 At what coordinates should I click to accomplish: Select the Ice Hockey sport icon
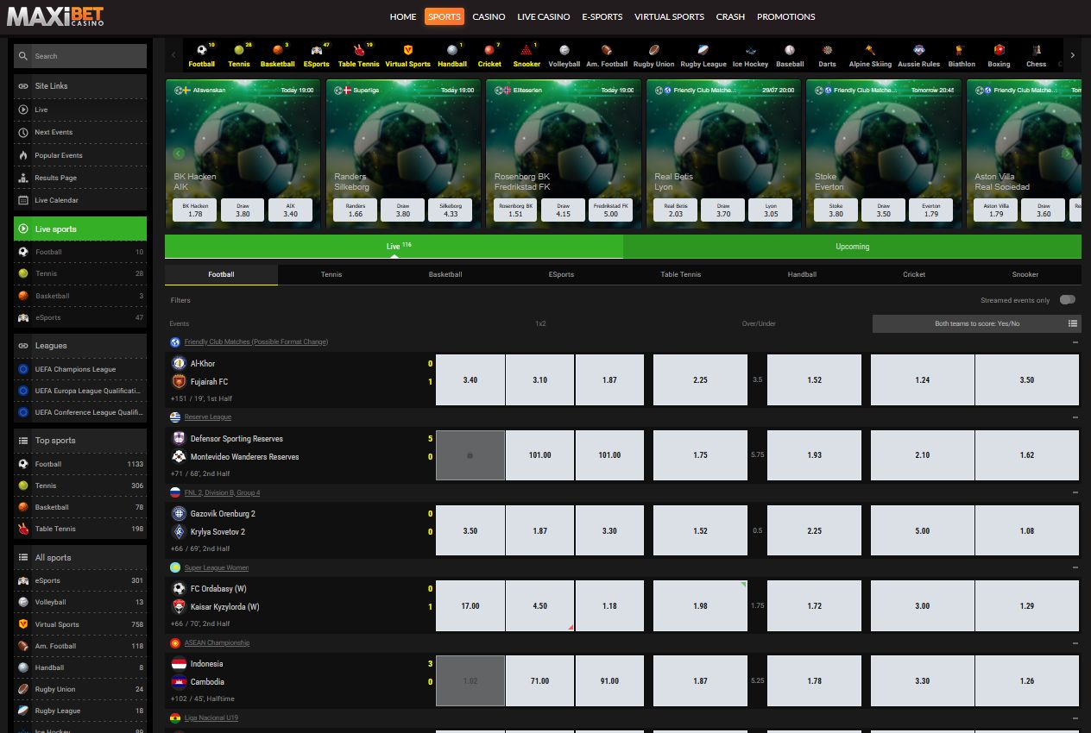(x=750, y=56)
